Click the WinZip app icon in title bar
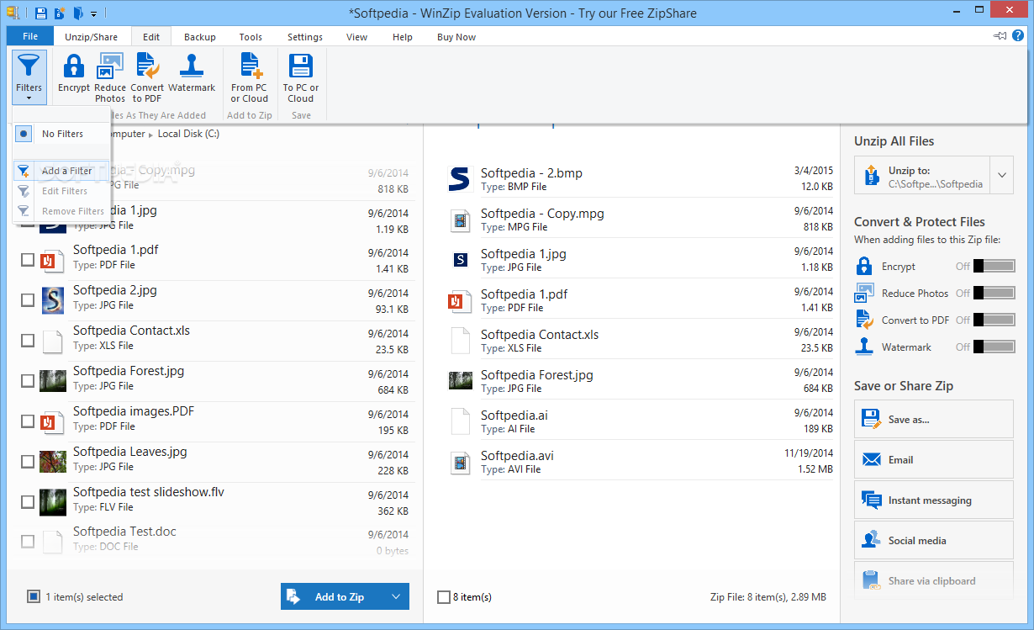The image size is (1034, 630). [13, 13]
